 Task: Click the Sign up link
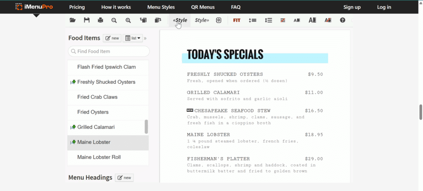click(352, 7)
